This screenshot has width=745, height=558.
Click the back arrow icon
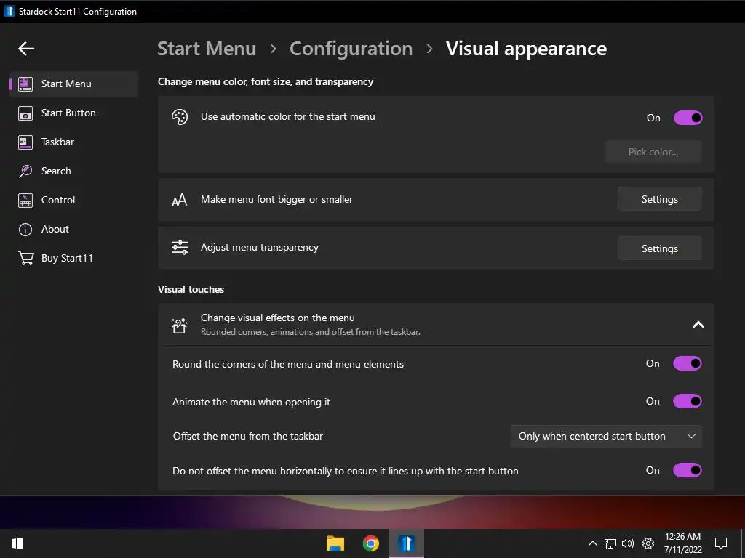pyautogui.click(x=26, y=49)
